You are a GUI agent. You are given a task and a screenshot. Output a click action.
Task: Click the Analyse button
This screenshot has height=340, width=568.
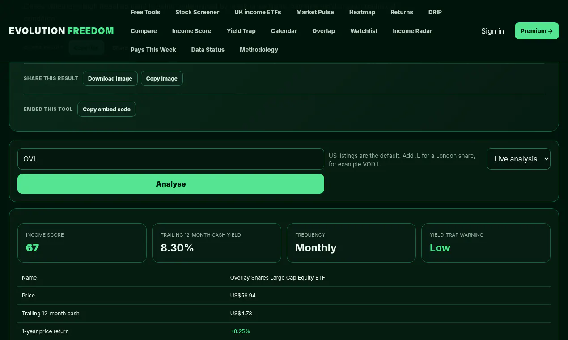171,184
